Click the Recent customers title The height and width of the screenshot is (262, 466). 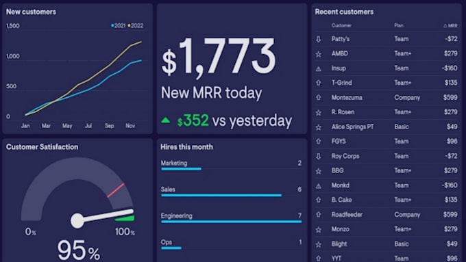pyautogui.click(x=344, y=12)
